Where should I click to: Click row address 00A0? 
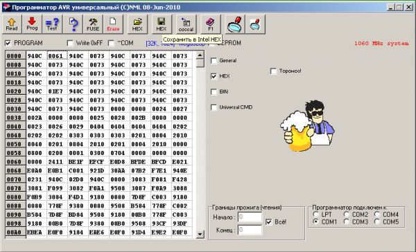(15, 232)
